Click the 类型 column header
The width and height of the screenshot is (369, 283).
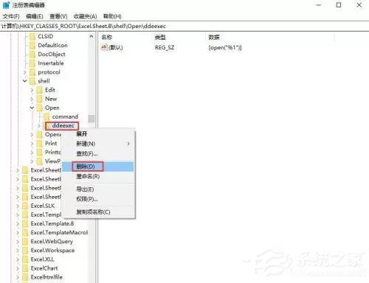click(x=160, y=38)
